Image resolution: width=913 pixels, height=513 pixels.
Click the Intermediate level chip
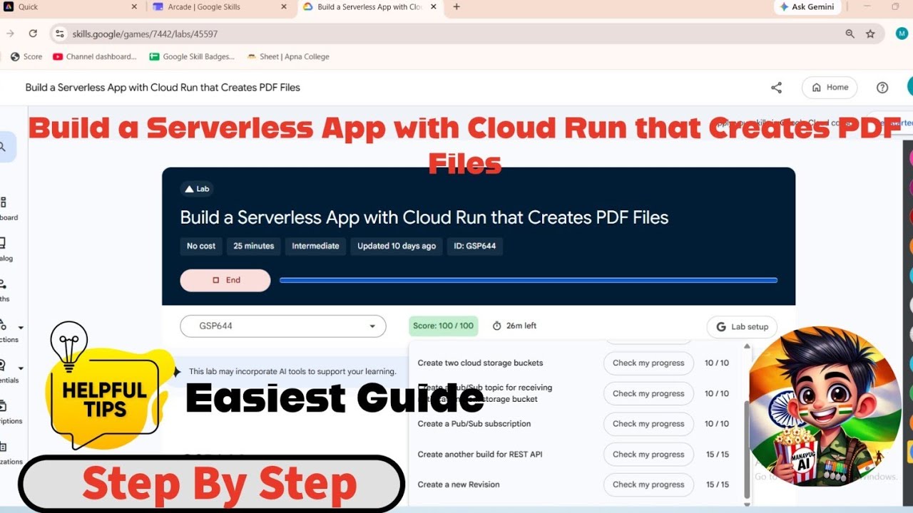pyautogui.click(x=315, y=246)
